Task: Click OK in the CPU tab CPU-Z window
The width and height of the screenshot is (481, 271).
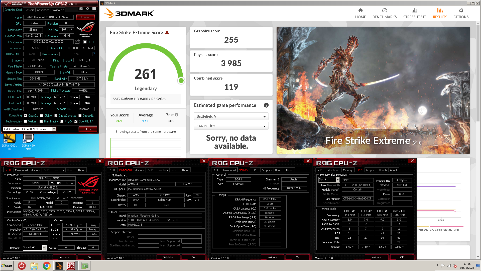Action: [x=89, y=257]
